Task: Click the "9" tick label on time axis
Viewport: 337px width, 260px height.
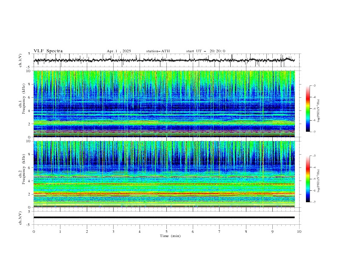Action: click(272, 232)
